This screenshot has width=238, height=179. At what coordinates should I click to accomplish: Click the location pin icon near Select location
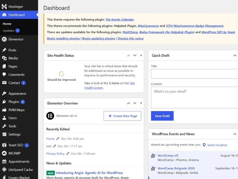[204, 145]
